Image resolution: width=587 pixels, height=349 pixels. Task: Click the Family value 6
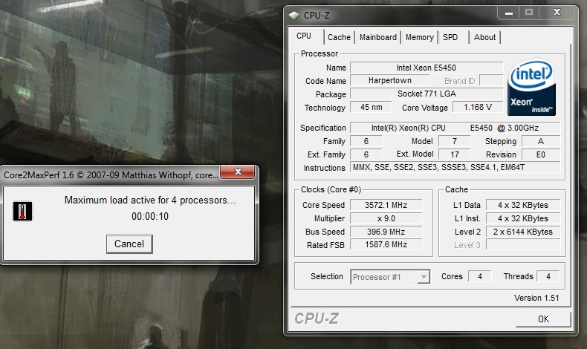(x=366, y=141)
